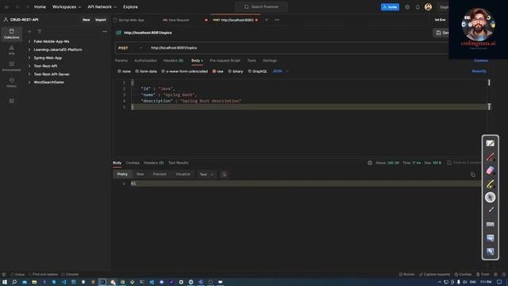
Task: Click the filter icon above the collections list
Action: click(x=40, y=32)
